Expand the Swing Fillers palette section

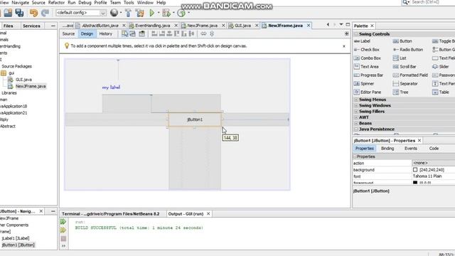coord(356,112)
